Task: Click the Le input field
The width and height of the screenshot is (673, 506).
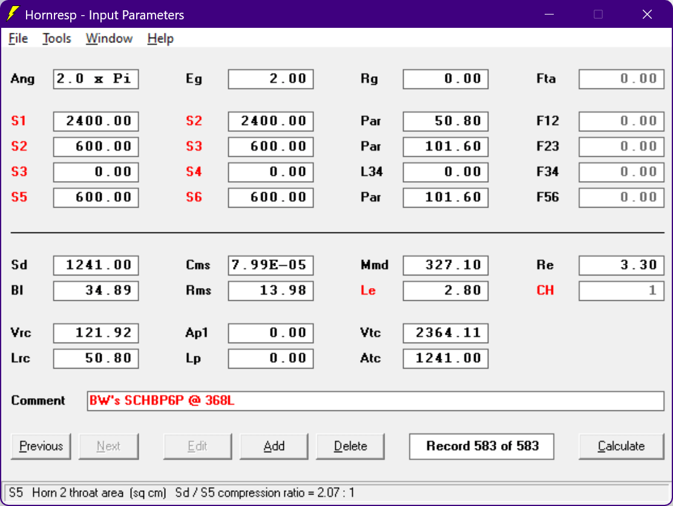Action: point(445,291)
